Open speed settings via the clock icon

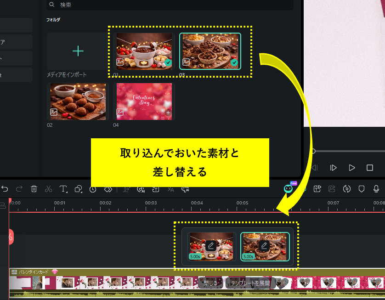[x=92, y=189]
